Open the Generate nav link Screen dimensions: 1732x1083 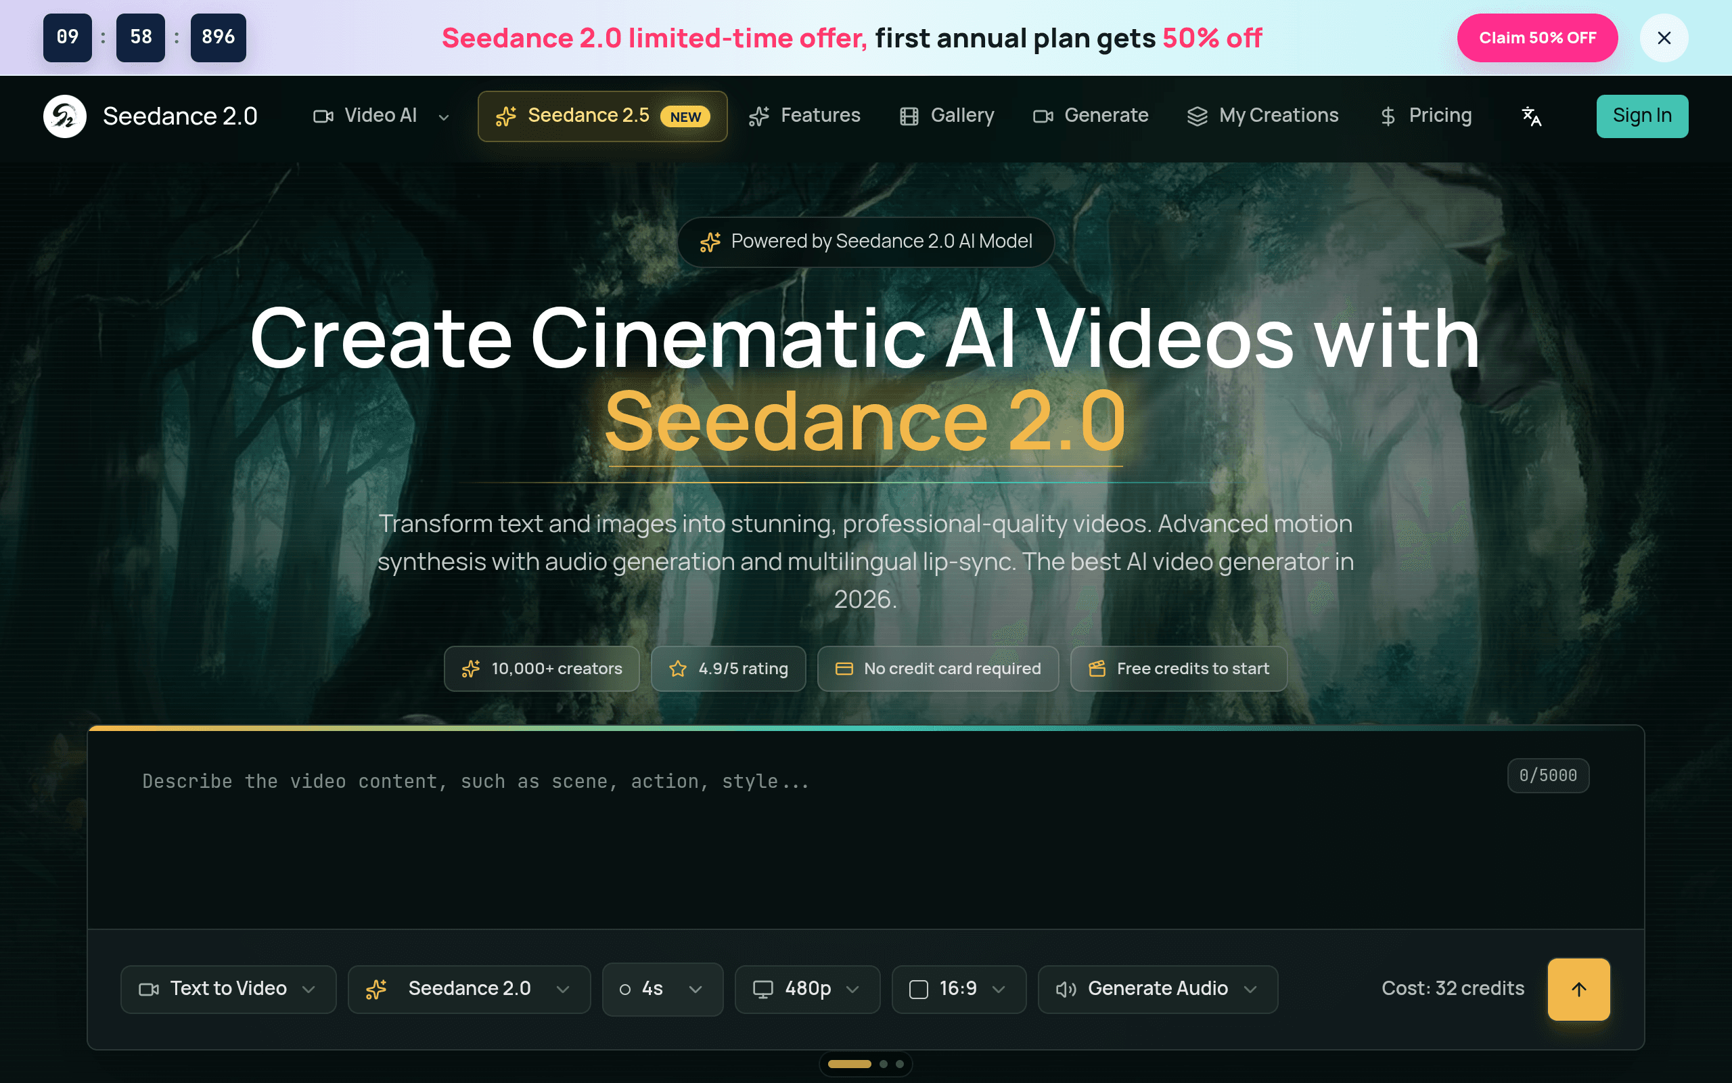pos(1091,116)
